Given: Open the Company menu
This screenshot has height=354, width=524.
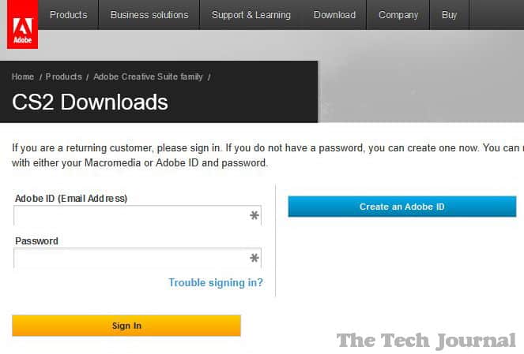Looking at the screenshot, I should coord(398,15).
